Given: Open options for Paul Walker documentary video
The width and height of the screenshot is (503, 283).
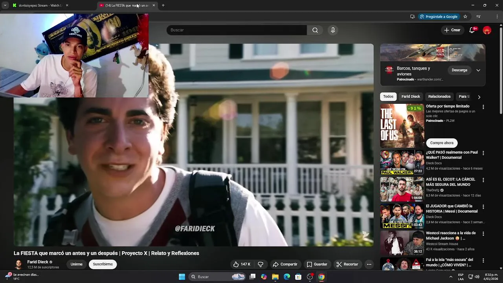Looking at the screenshot, I should tap(483, 153).
